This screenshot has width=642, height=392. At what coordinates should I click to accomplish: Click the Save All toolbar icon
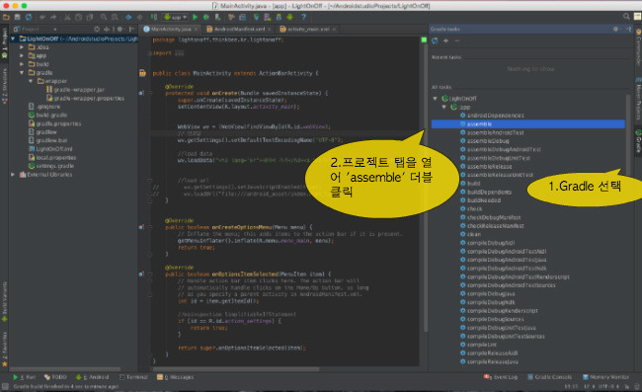[17, 17]
